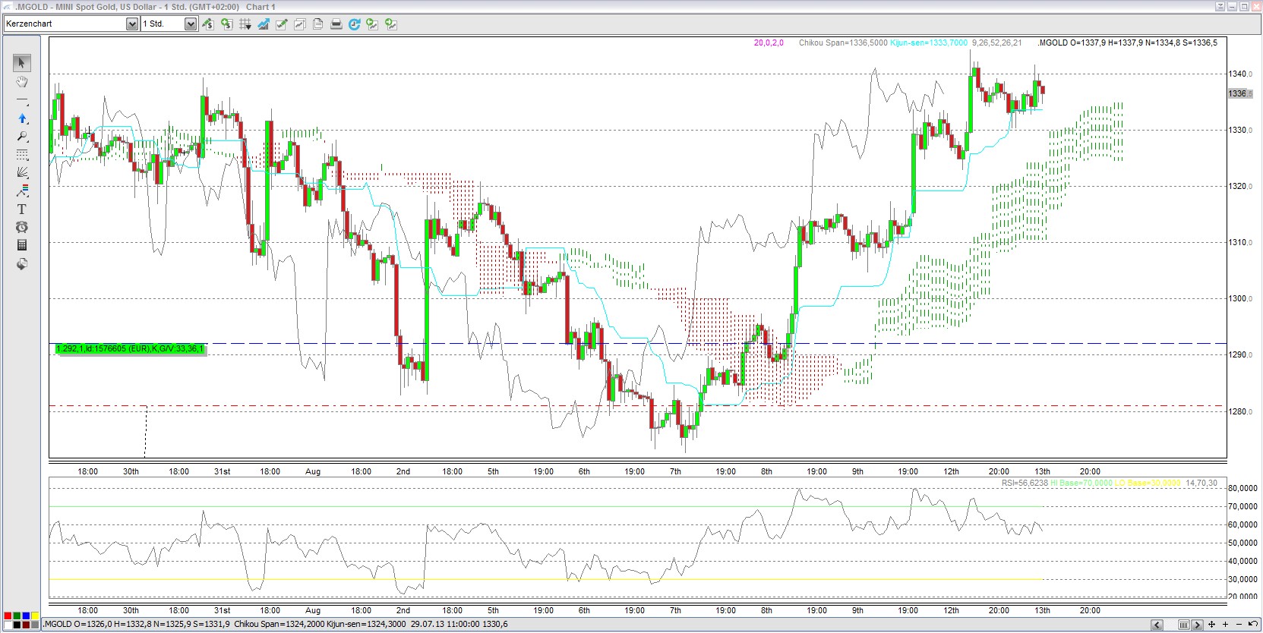The height and width of the screenshot is (633, 1263).
Task: Choose the horizontal line drawing tool
Action: pyautogui.click(x=22, y=100)
